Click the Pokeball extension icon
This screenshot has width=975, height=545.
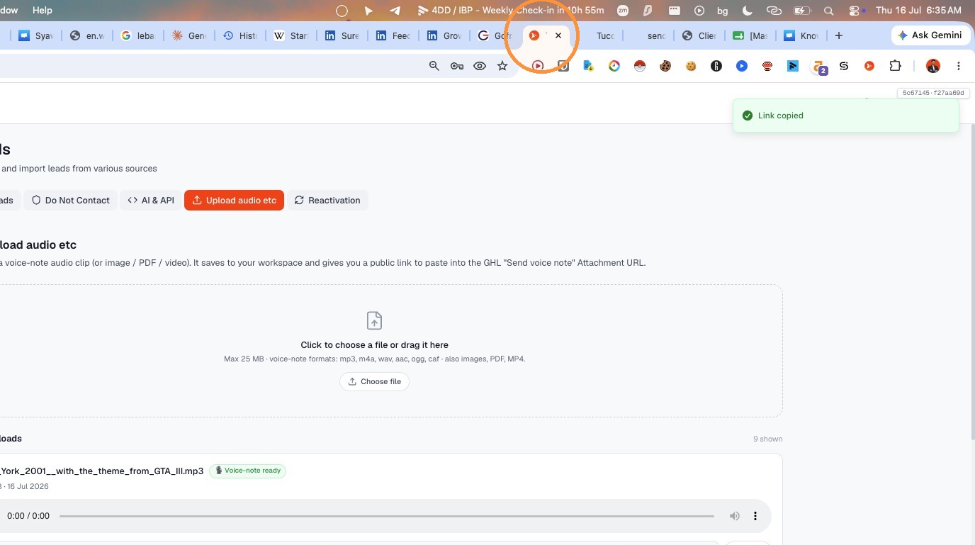pyautogui.click(x=640, y=66)
